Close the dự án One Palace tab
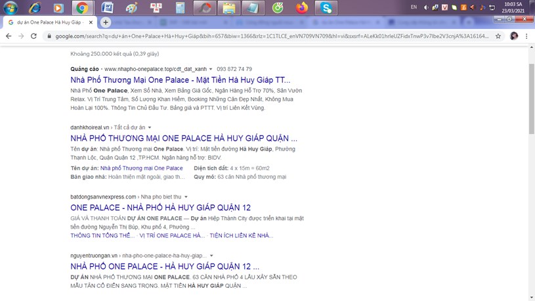Screen dimensions: 535x301 click(x=91, y=22)
